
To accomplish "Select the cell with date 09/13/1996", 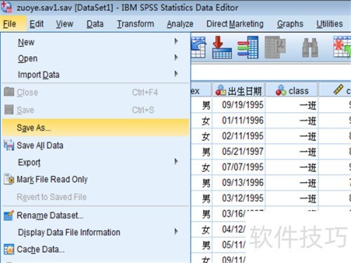I will point(239,182).
